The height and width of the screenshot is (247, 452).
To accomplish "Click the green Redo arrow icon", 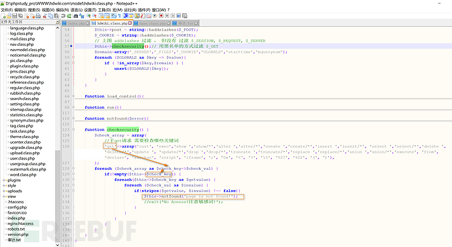I will pyautogui.click(x=69, y=16).
